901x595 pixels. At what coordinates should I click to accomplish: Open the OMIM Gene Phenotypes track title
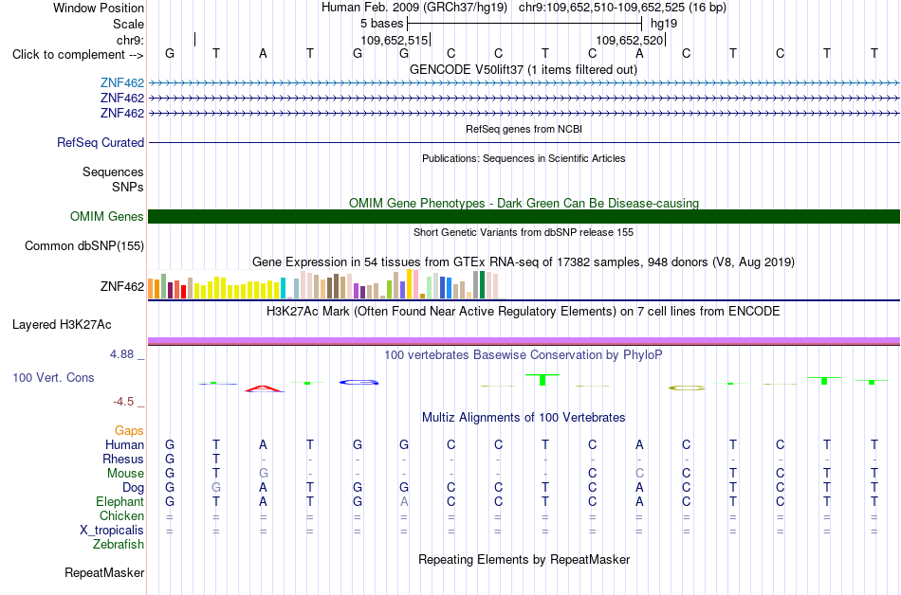click(x=524, y=203)
